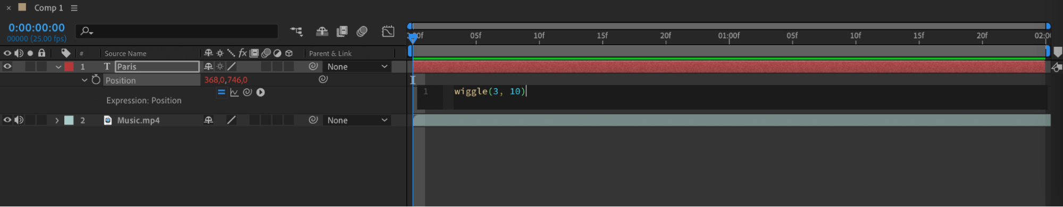The height and width of the screenshot is (207, 1063).
Task: Toggle the shy layers hide switch
Action: click(322, 31)
